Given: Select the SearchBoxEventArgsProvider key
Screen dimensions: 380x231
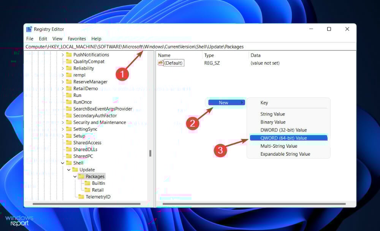Looking at the screenshot, I should pyautogui.click(x=103, y=109).
